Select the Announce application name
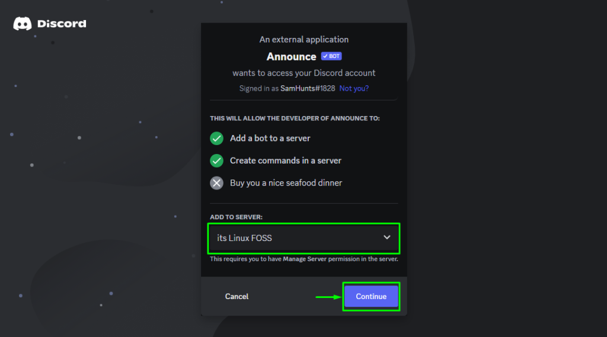The height and width of the screenshot is (337, 607). (291, 56)
